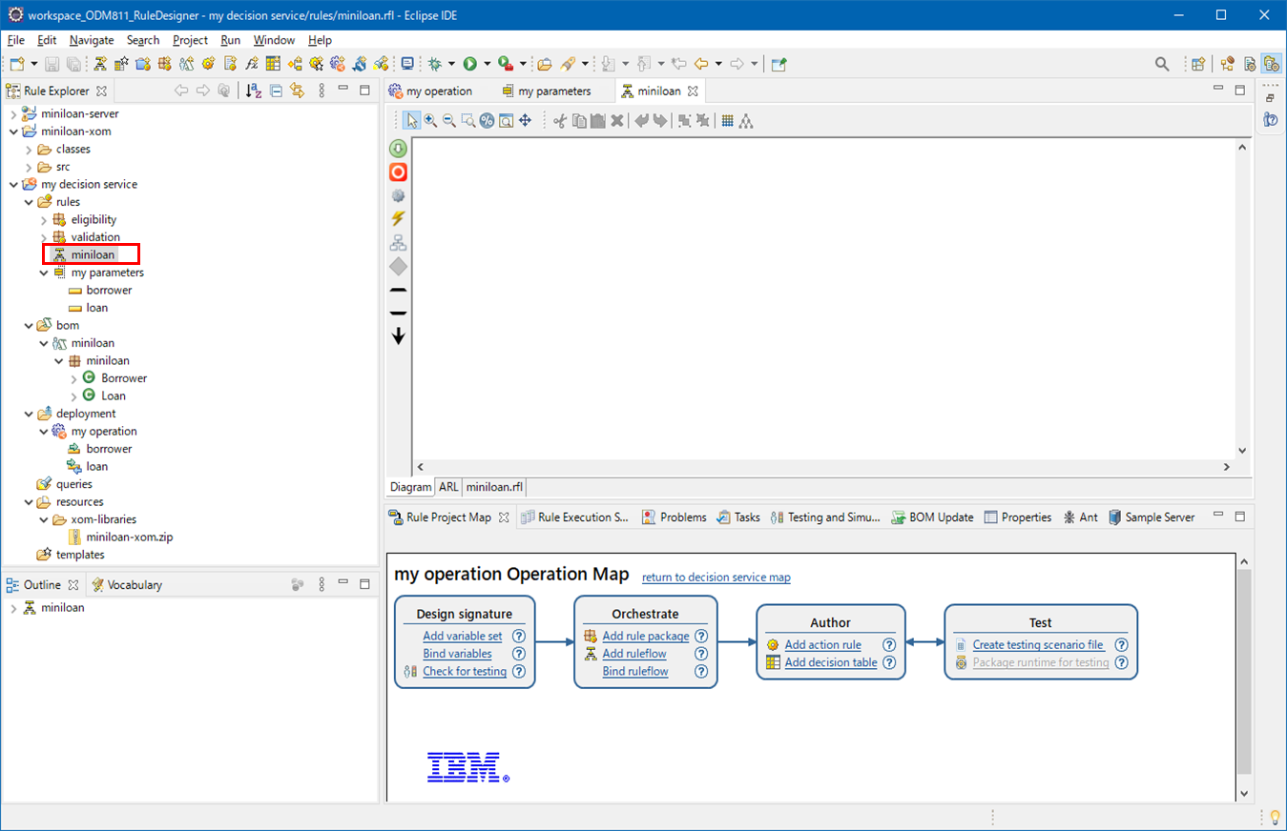Image resolution: width=1287 pixels, height=831 pixels.
Task: Expand the Loan class node
Action: coord(74,395)
